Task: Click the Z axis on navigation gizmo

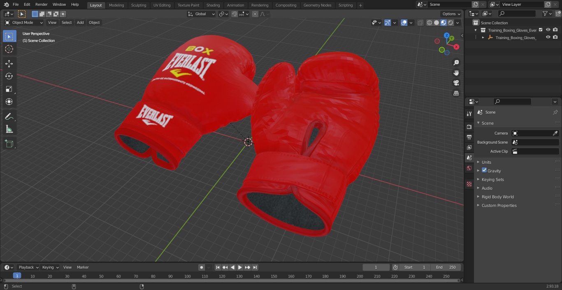Action: pyautogui.click(x=447, y=35)
